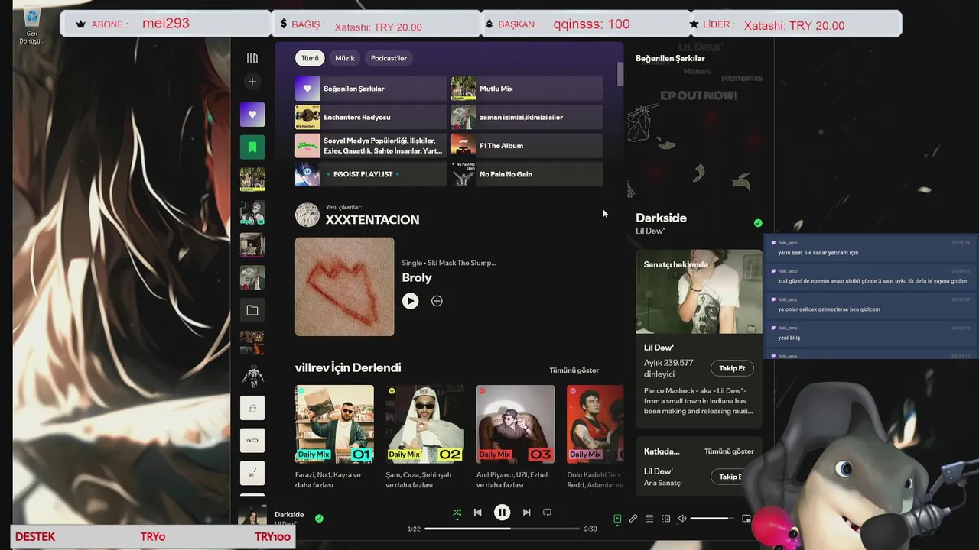
Task: Open the miniplayer icon
Action: click(x=746, y=519)
